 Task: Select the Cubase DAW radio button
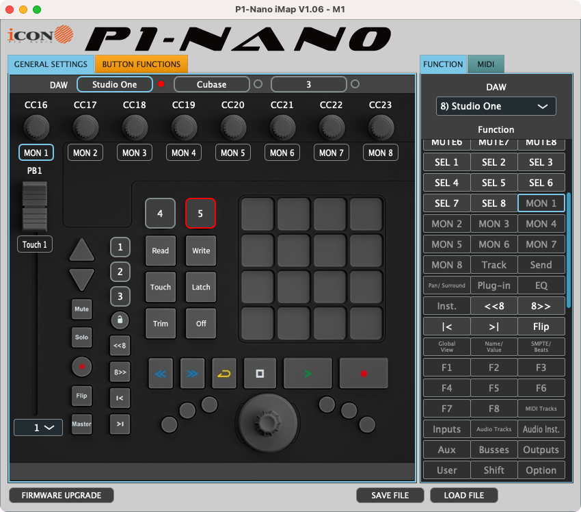pyautogui.click(x=258, y=84)
